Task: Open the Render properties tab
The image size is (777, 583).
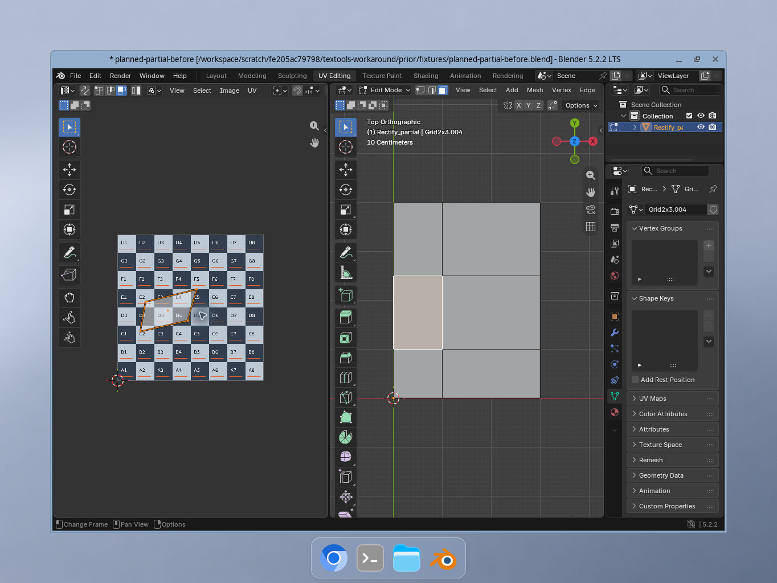Action: point(615,212)
